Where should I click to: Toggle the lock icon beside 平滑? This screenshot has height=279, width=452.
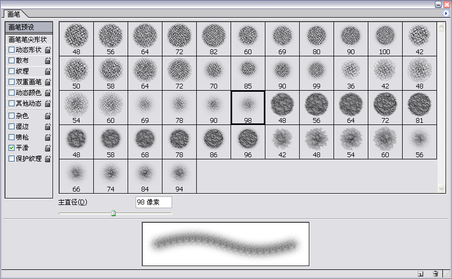click(x=48, y=148)
